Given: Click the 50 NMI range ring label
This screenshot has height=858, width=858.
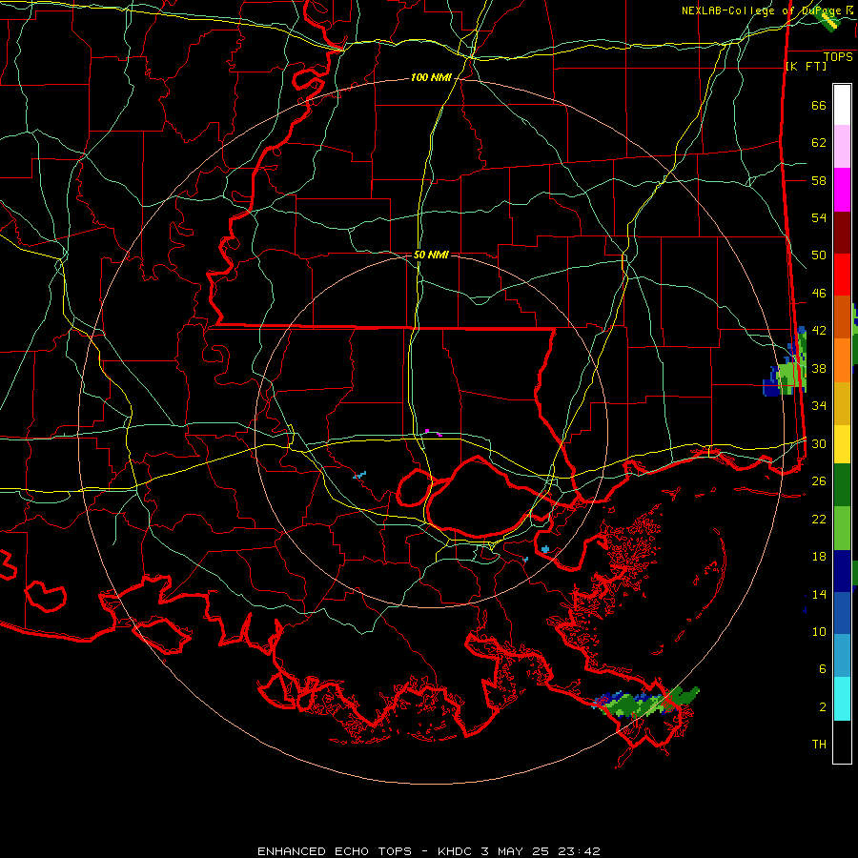Looking at the screenshot, I should [x=431, y=255].
